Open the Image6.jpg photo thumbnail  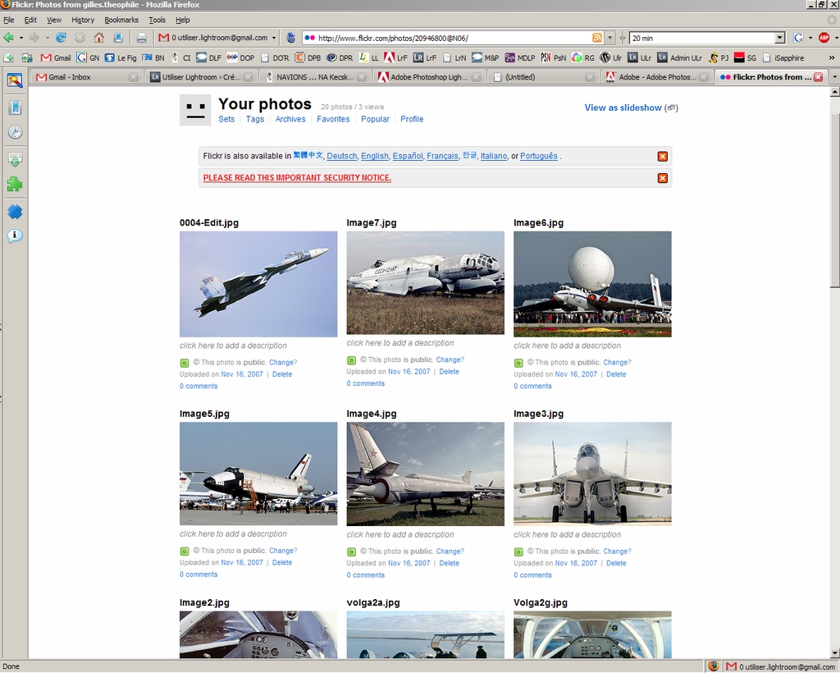[x=592, y=284]
